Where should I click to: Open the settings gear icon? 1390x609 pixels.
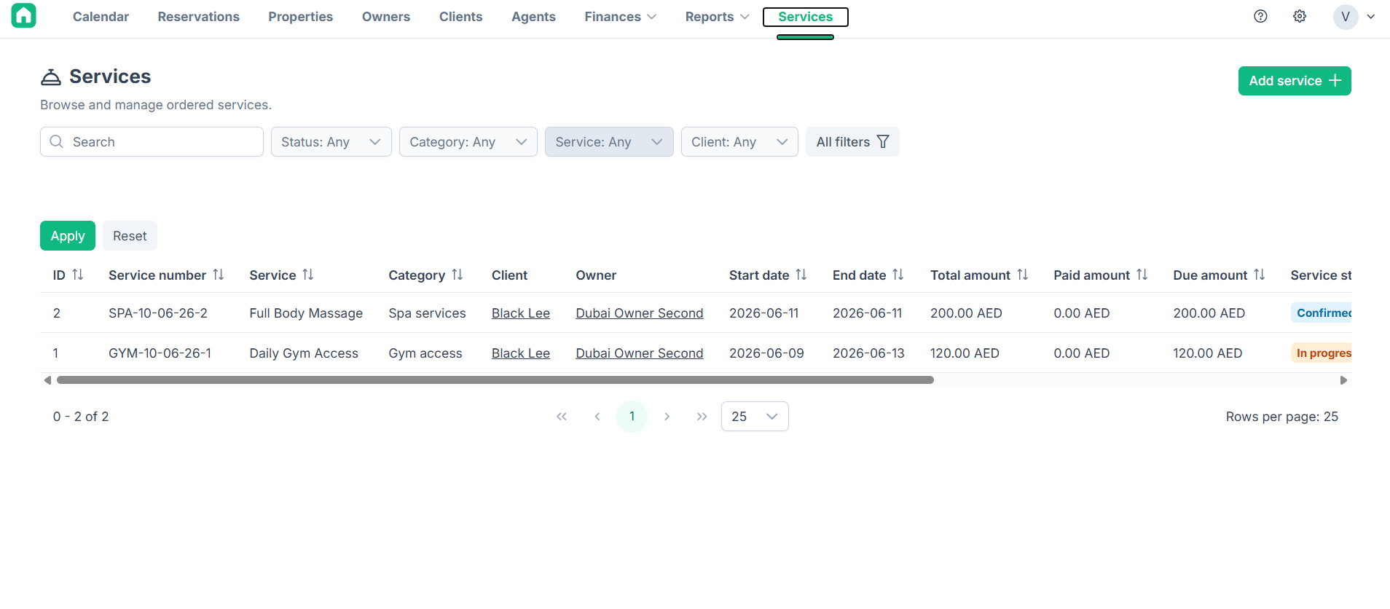(1300, 16)
